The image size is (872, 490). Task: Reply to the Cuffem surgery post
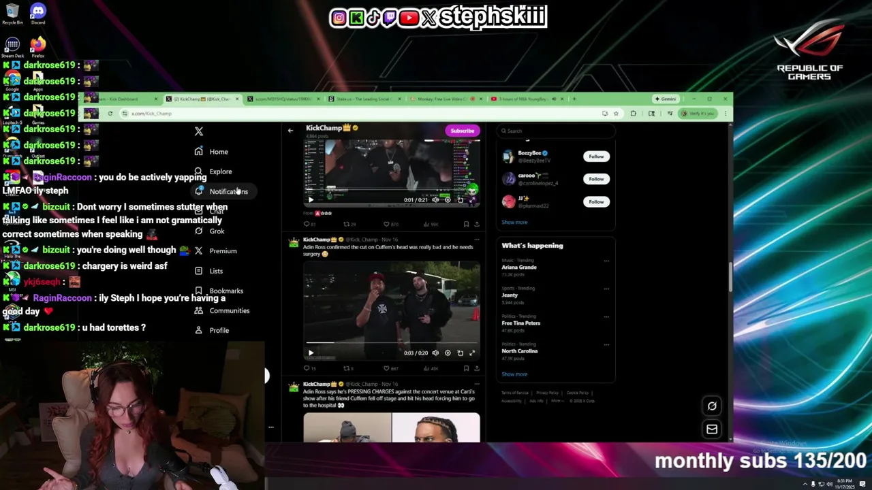tap(309, 368)
